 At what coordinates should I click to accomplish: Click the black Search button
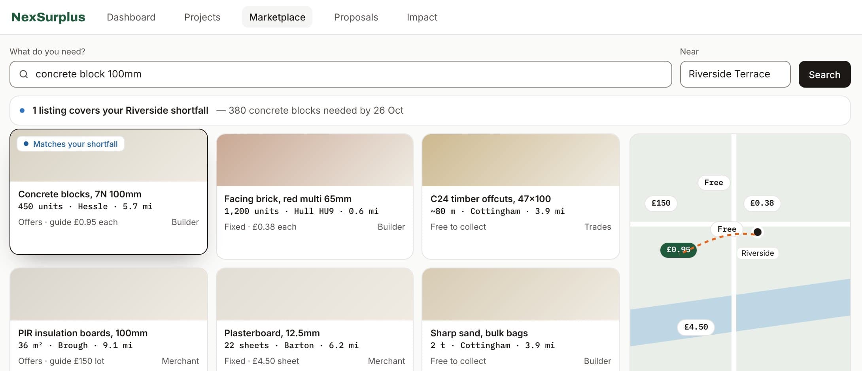[x=824, y=74]
